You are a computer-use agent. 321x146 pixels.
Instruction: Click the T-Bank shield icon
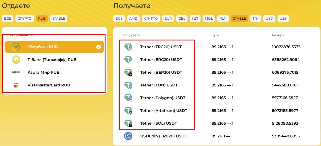coord(16,60)
